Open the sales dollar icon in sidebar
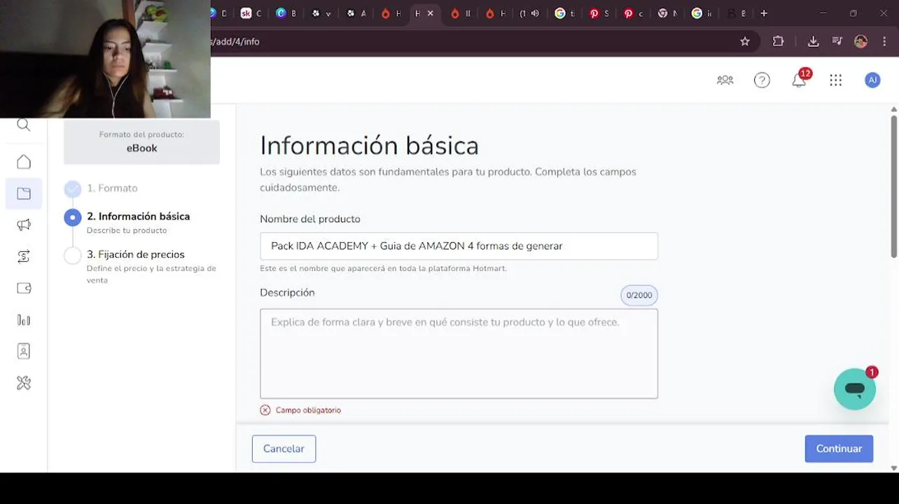899x504 pixels. pos(24,256)
